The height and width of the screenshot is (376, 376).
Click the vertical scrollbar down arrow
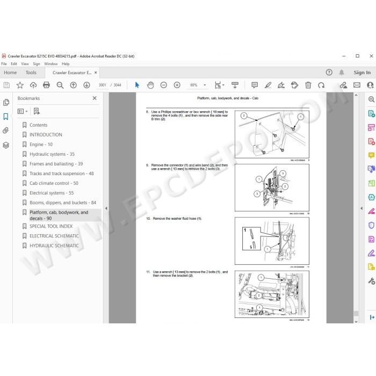[356, 321]
